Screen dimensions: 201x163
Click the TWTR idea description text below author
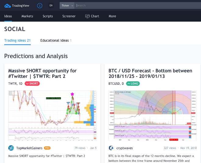[x=47, y=156]
